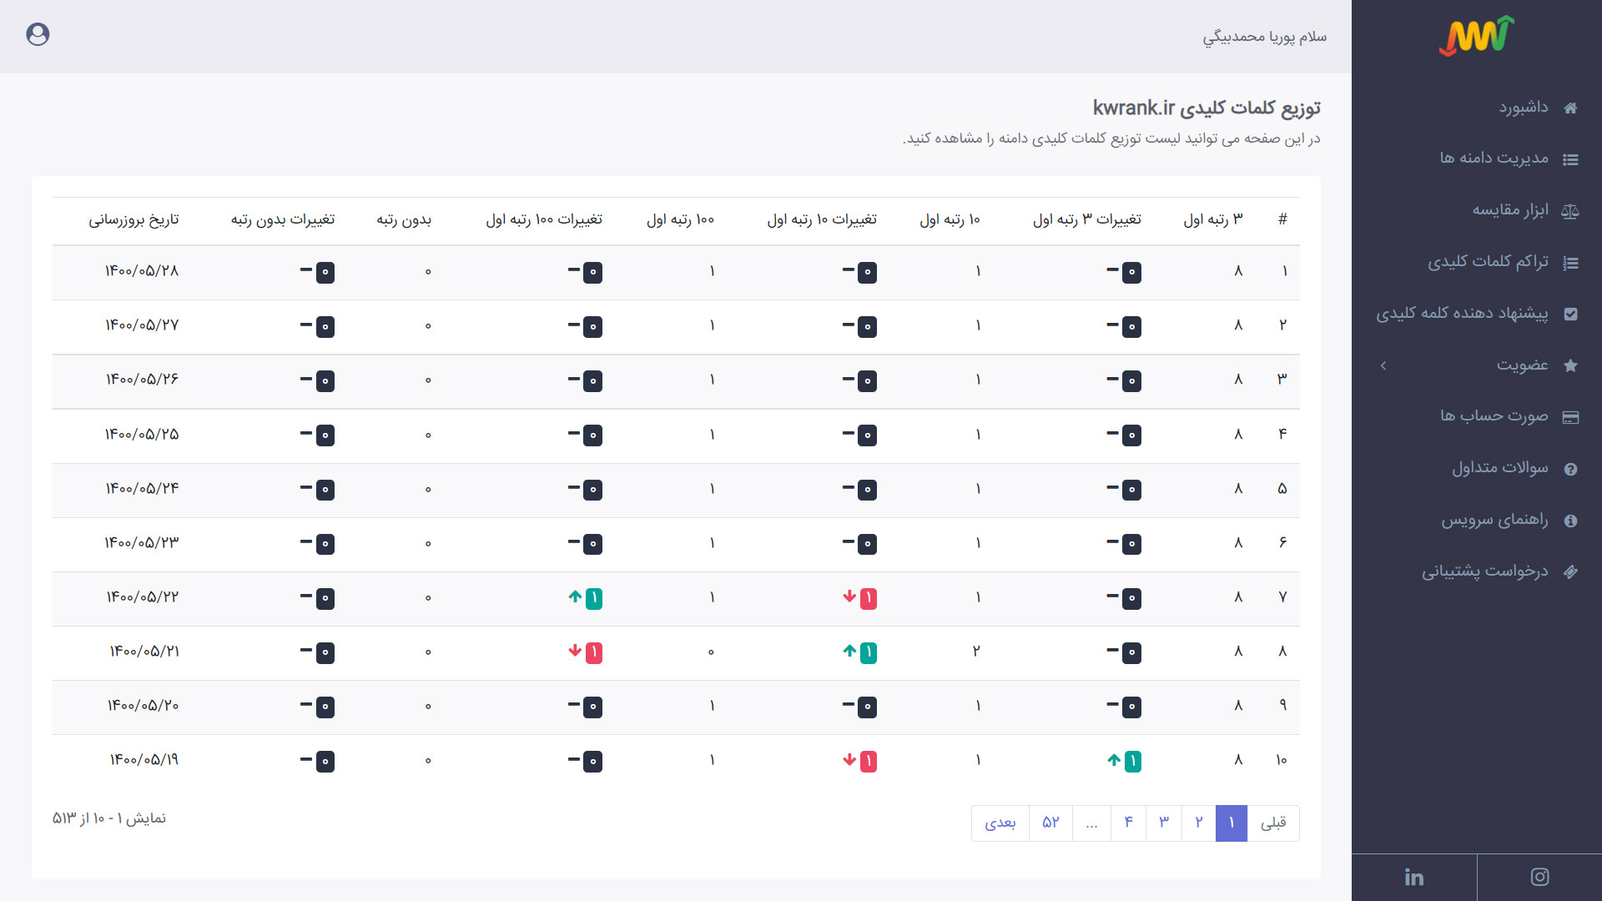Click date cell ۱۴۰۰/۰۵/۲۴
Screen dimensions: 1602x901
pyautogui.click(x=142, y=489)
